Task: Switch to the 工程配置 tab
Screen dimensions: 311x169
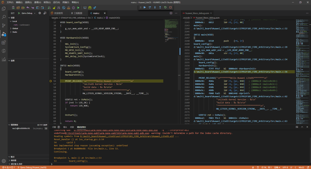Action: point(77,13)
